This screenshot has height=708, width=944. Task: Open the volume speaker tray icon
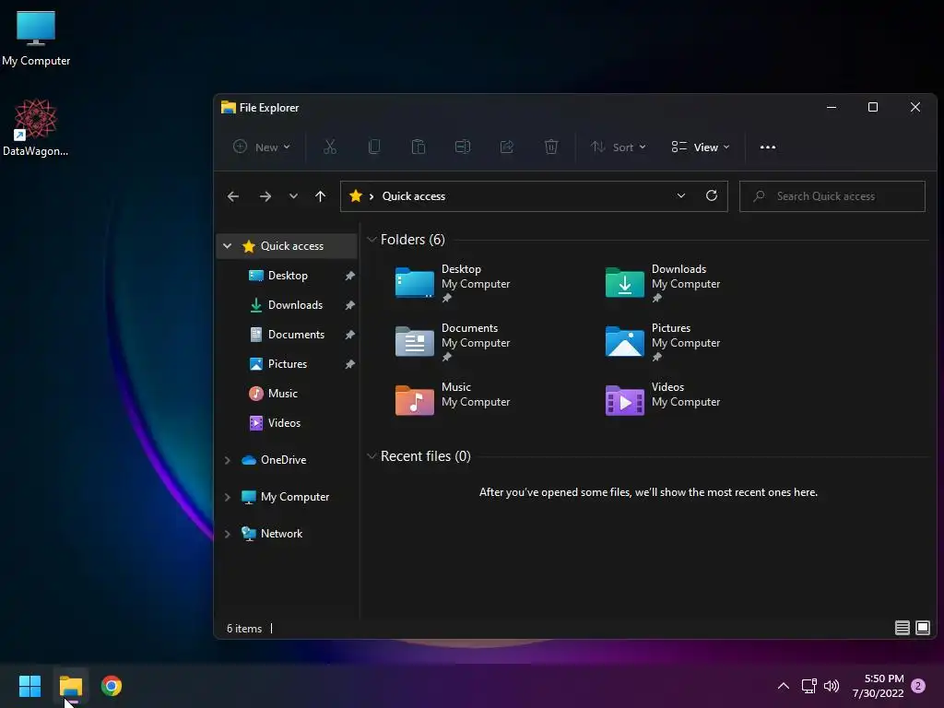[x=832, y=686]
